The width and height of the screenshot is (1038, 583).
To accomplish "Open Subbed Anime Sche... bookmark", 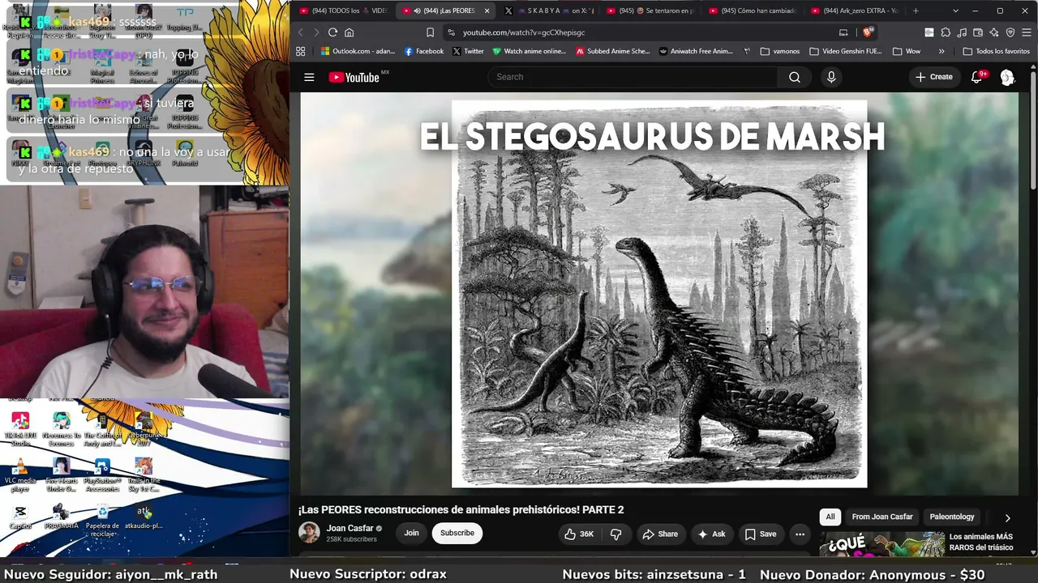I will coord(612,51).
